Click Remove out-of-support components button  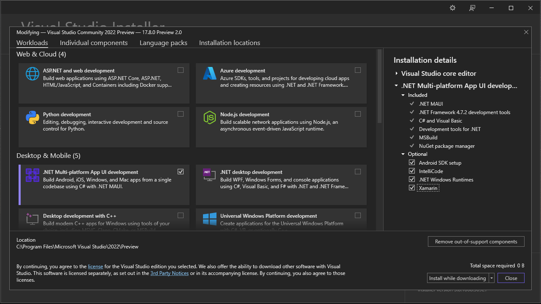tap(476, 242)
